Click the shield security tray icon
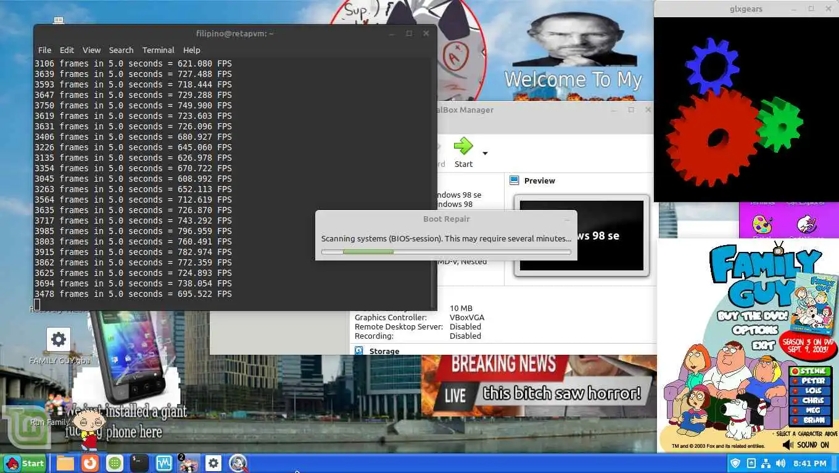The height and width of the screenshot is (473, 839). [735, 463]
